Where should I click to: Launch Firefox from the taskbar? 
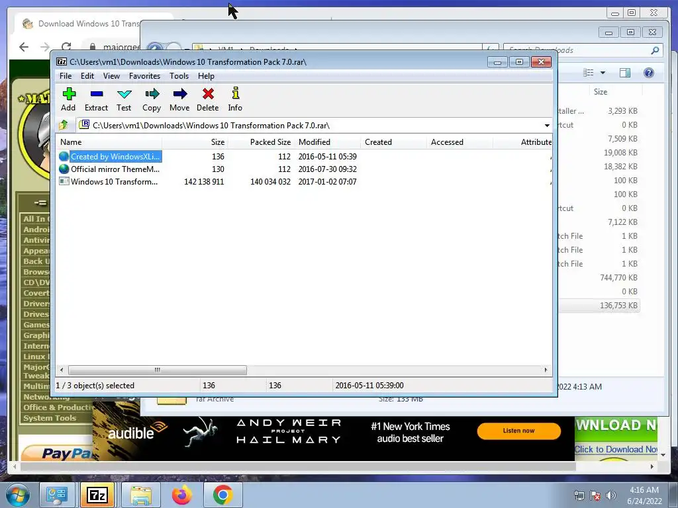[182, 495]
